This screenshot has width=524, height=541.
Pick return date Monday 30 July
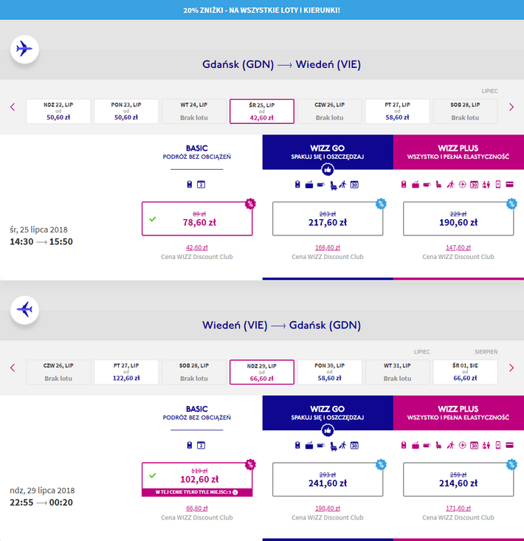click(329, 372)
